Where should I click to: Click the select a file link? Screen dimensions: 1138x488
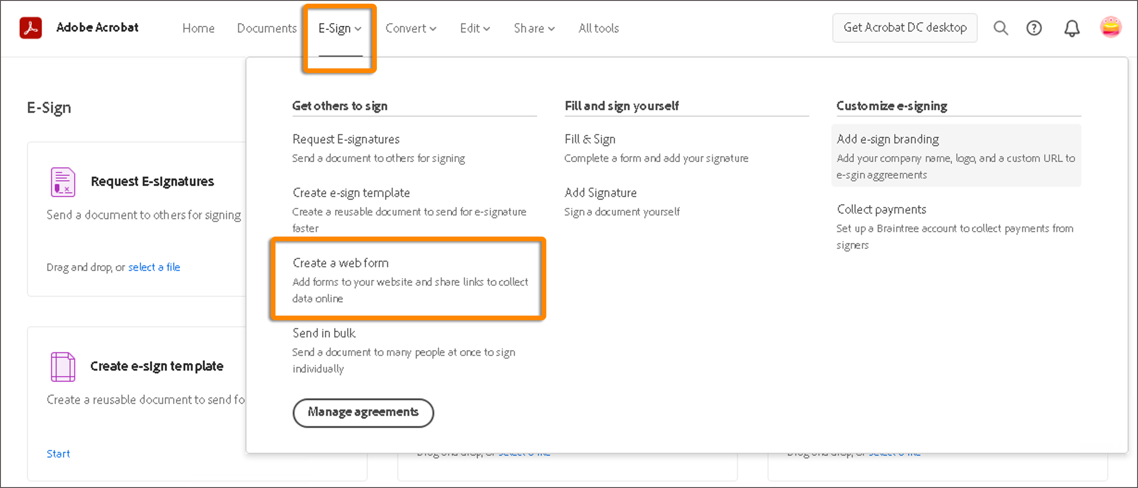click(x=154, y=267)
